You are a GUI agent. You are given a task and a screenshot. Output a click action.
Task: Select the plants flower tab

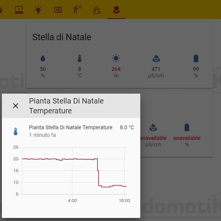116,10
